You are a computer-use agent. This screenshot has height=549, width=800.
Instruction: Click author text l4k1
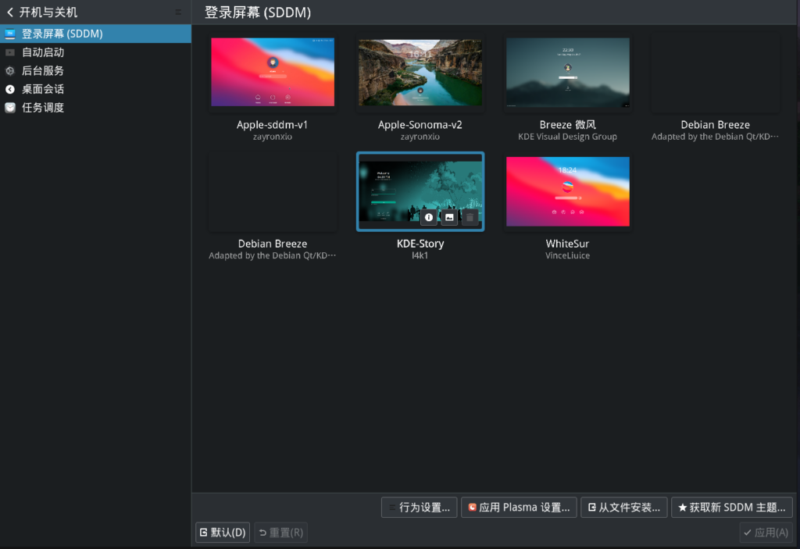point(420,255)
